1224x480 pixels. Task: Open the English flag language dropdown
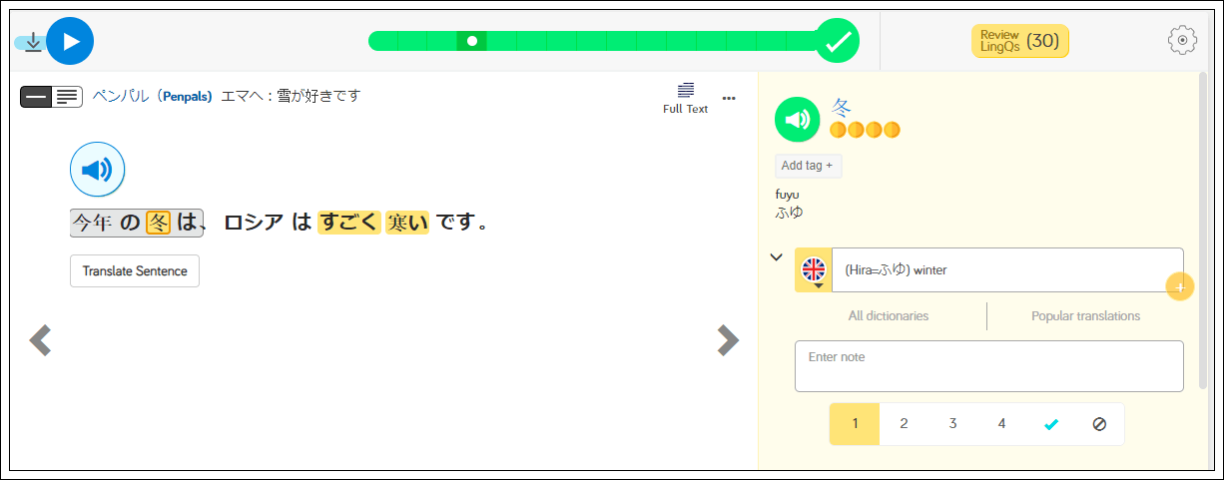point(814,270)
